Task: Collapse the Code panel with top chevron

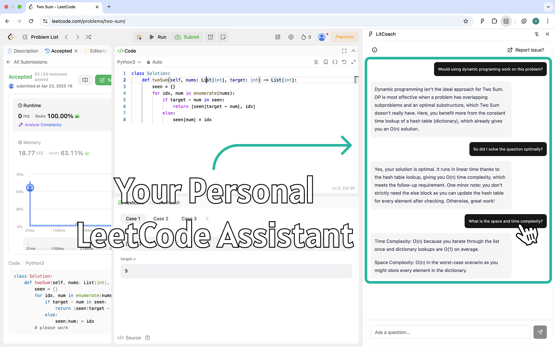Action: (353, 51)
